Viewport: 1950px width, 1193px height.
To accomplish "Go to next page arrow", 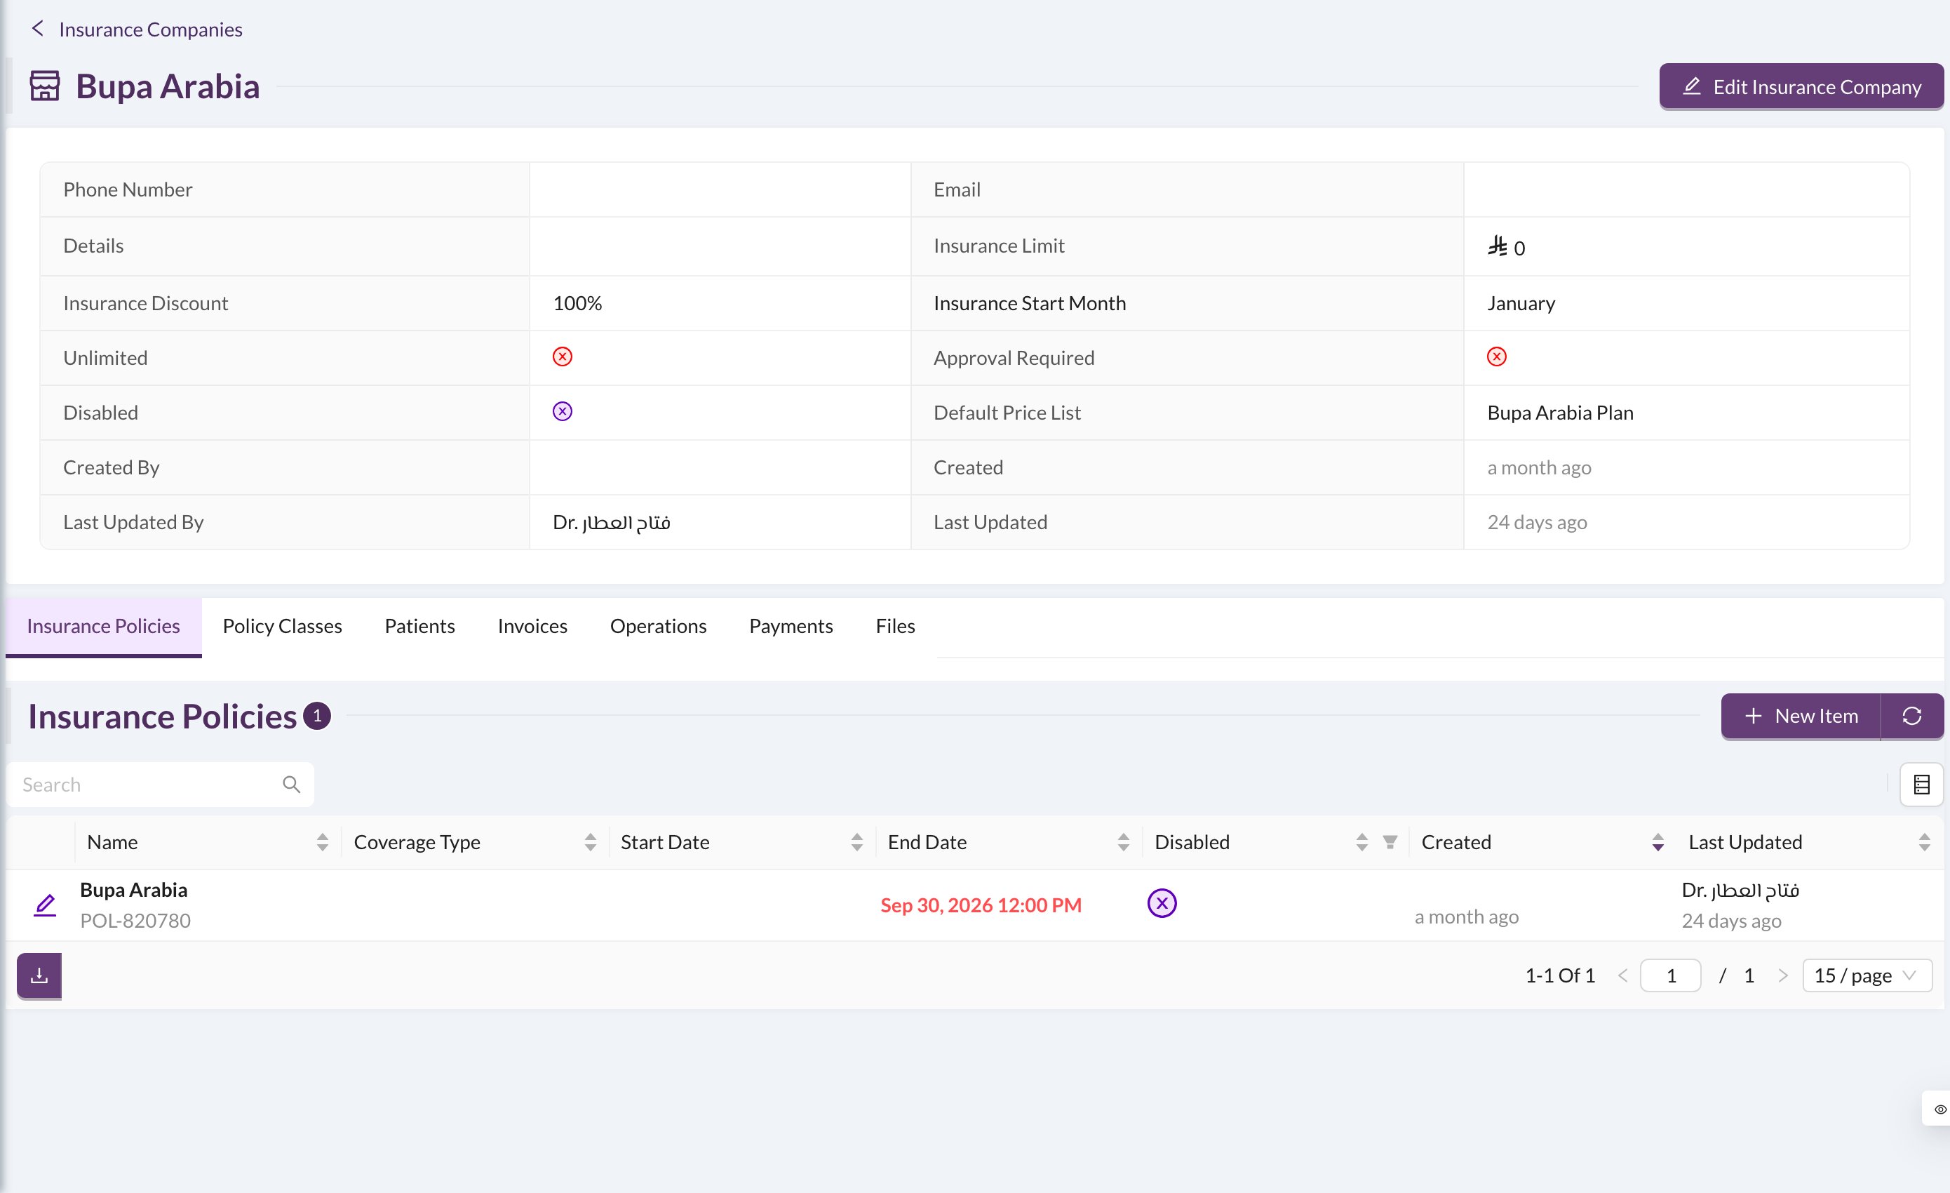I will click(x=1782, y=975).
